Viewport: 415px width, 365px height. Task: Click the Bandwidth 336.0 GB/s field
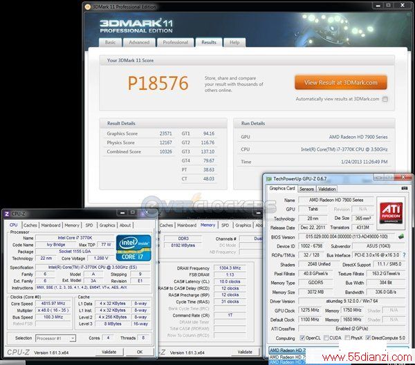(x=386, y=292)
